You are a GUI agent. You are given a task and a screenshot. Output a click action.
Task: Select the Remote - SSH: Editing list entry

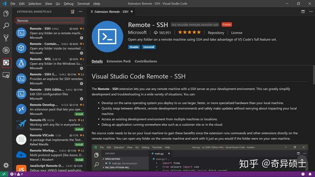[x=49, y=94]
